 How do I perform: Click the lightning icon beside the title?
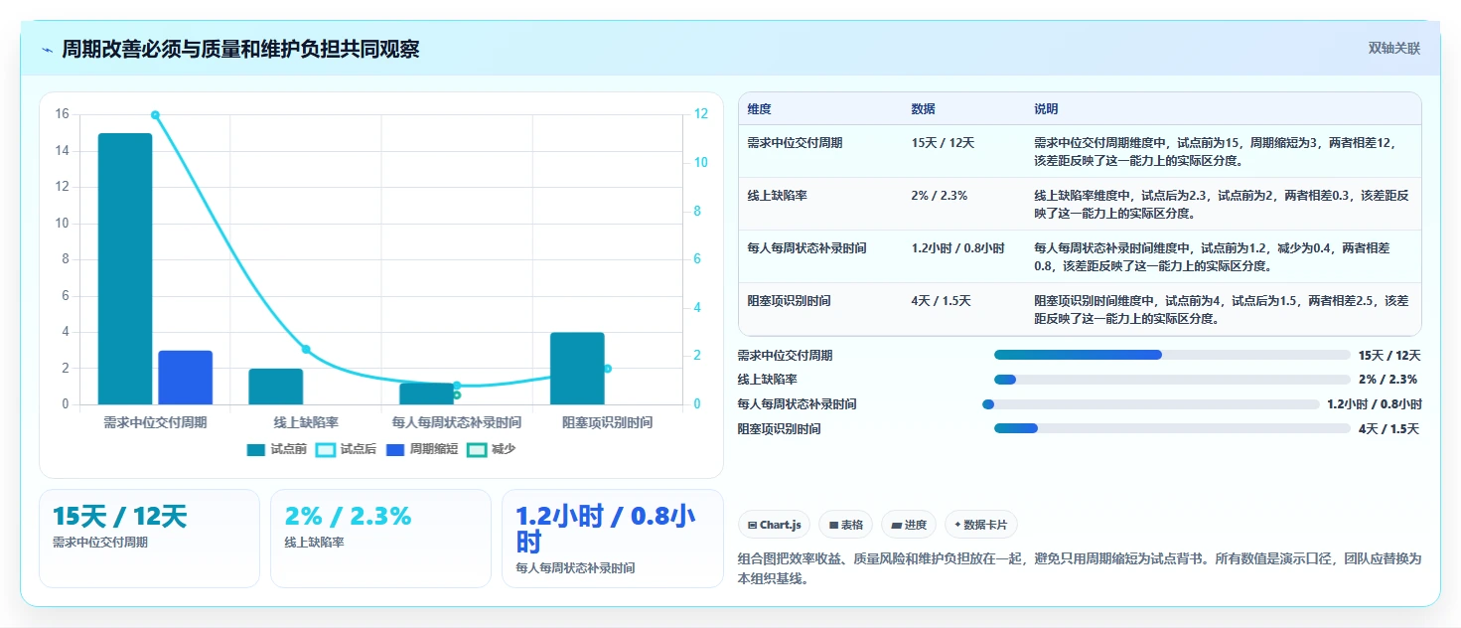tap(47, 50)
